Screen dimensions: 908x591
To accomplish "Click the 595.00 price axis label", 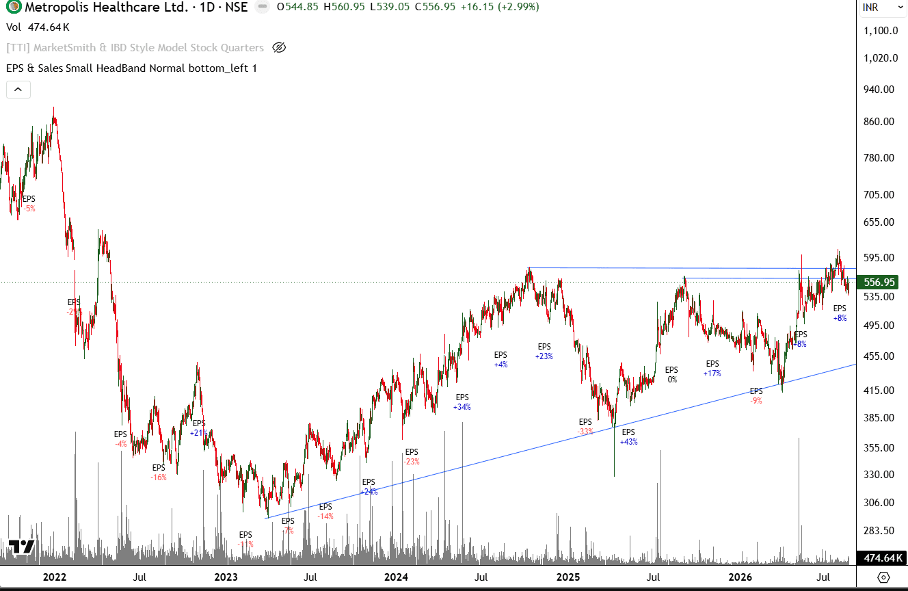I will click(881, 257).
